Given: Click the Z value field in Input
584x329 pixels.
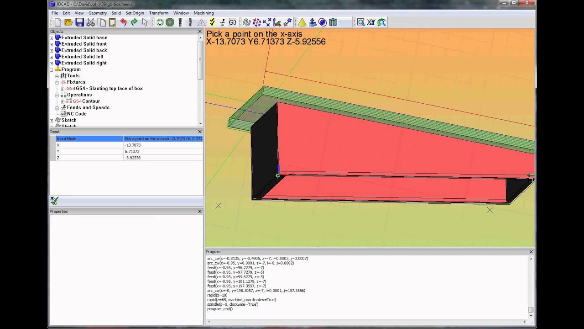Looking at the screenshot, I should click(163, 158).
